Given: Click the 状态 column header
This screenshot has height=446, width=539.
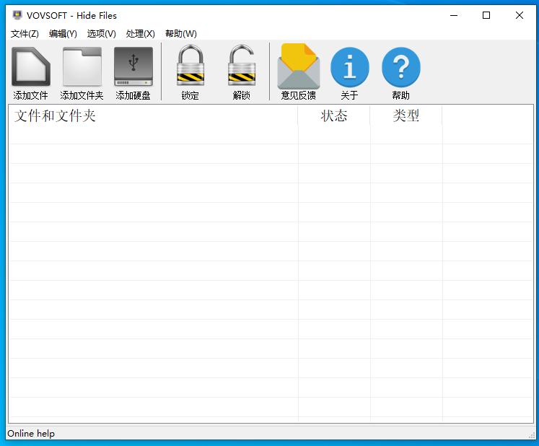Looking at the screenshot, I should (x=334, y=115).
